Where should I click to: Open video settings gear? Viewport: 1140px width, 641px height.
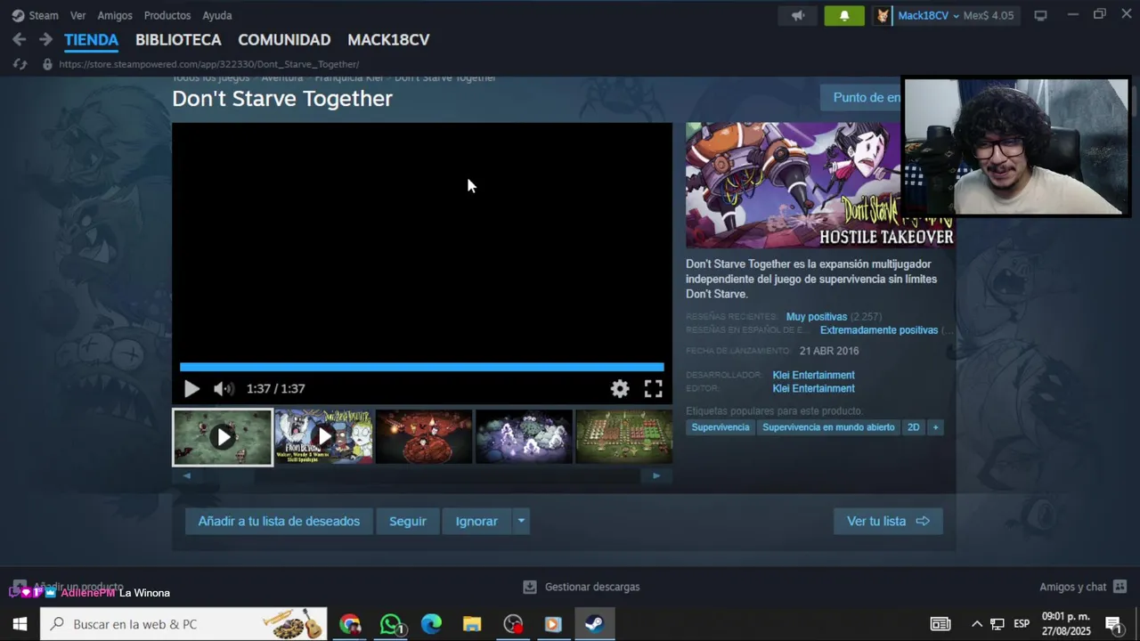click(620, 388)
